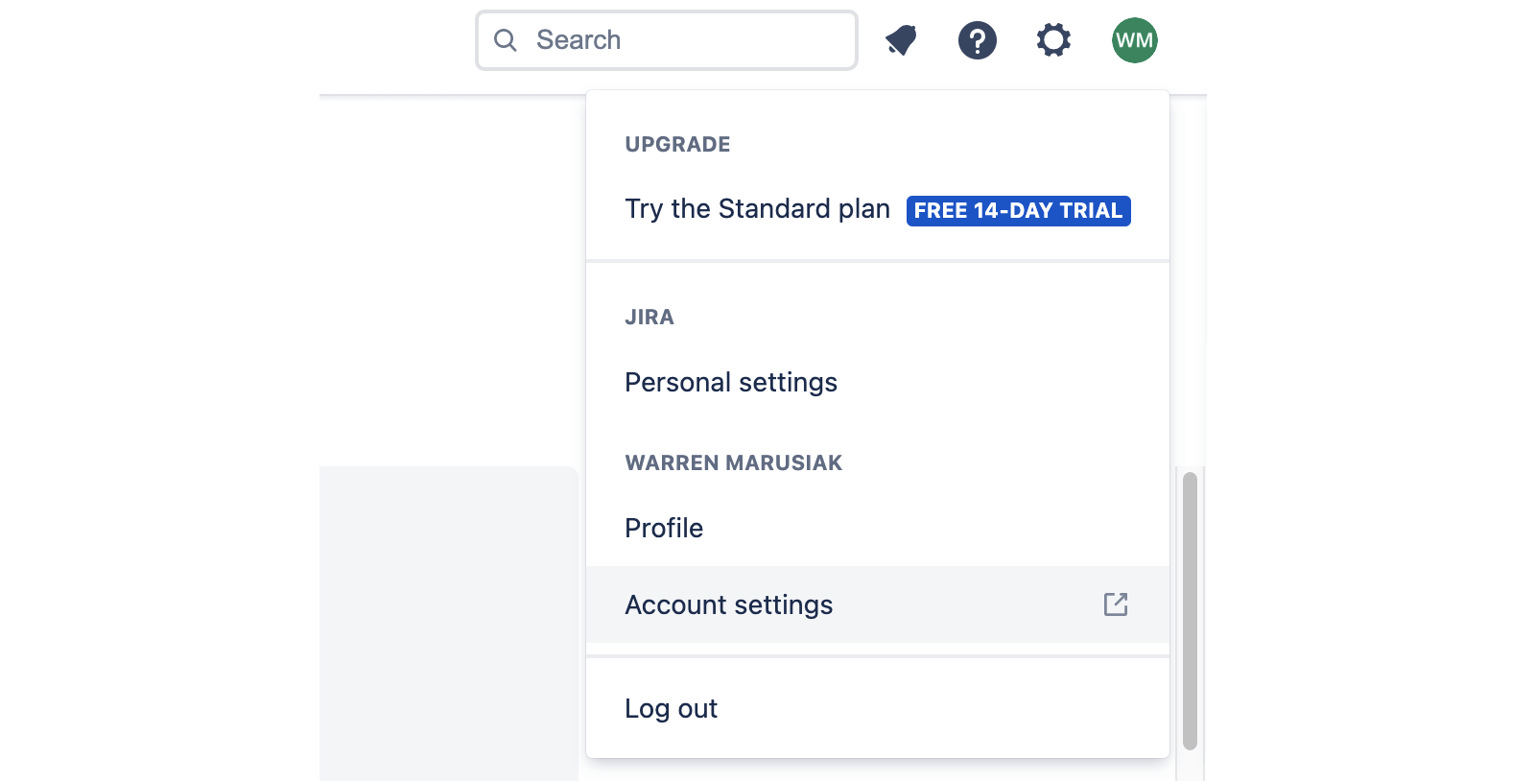Select Profile under Warren Marusiak
This screenshot has height=781, width=1535.
(x=663, y=528)
